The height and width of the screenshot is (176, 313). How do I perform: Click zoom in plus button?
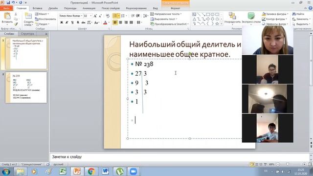[304, 164]
